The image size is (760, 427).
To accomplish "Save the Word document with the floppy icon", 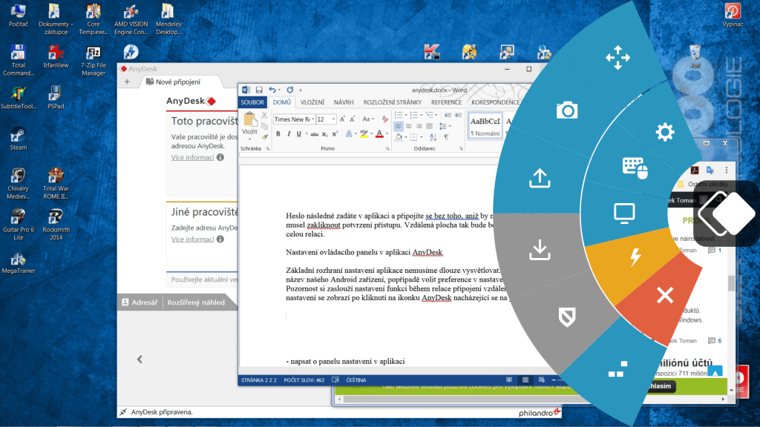I will pos(259,90).
